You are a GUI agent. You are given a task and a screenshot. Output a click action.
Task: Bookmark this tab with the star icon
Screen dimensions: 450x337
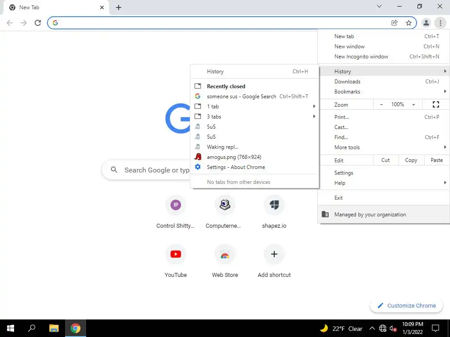pyautogui.click(x=409, y=23)
